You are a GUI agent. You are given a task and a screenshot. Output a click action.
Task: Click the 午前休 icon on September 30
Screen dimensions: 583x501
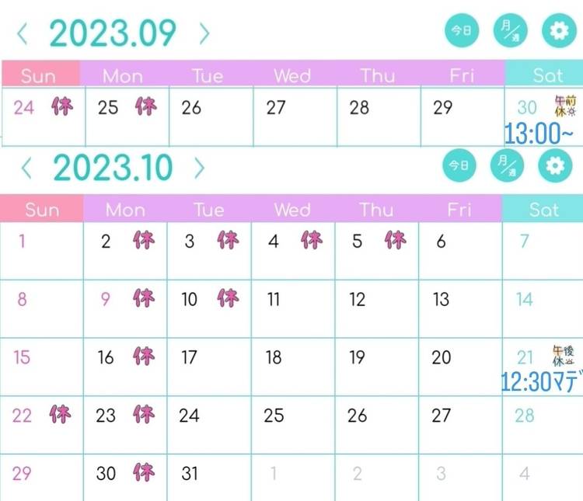pyautogui.click(x=566, y=106)
